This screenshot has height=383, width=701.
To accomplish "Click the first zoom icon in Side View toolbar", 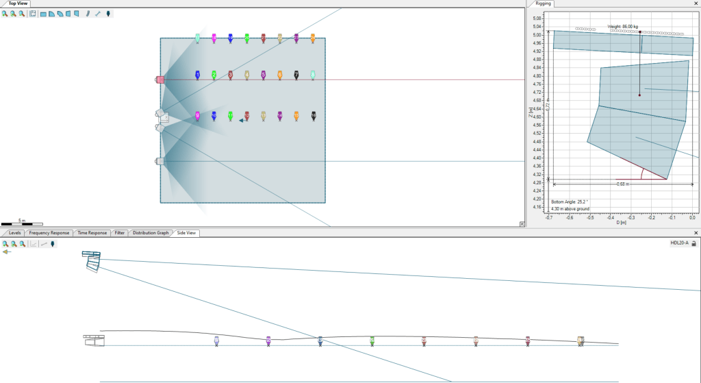I will 5,244.
